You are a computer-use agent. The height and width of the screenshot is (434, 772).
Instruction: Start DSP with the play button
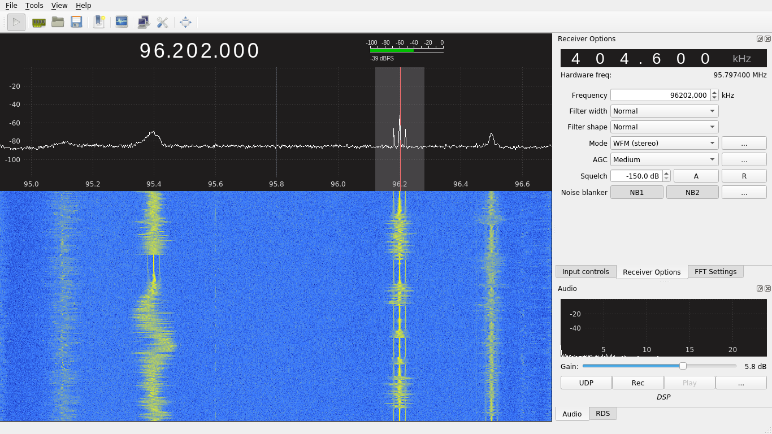pyautogui.click(x=16, y=23)
